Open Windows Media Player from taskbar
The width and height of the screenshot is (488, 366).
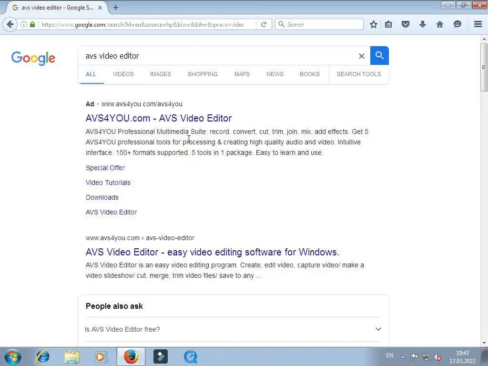coord(101,356)
